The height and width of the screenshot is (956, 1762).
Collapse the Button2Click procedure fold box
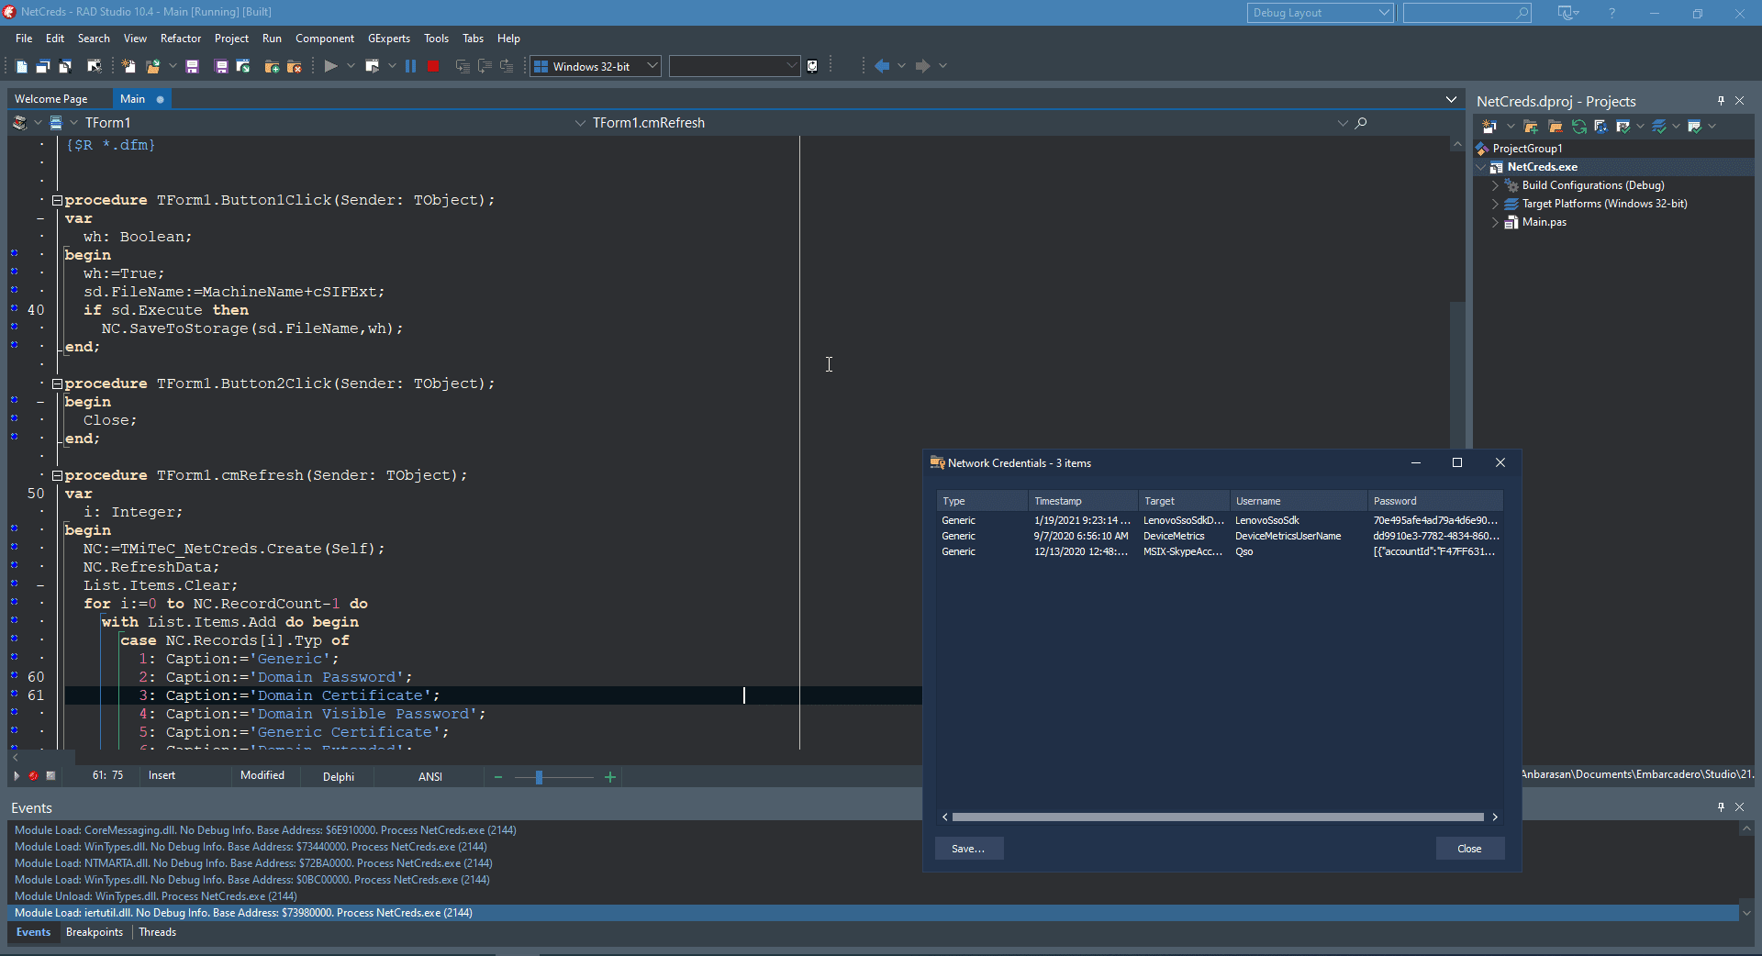[57, 384]
